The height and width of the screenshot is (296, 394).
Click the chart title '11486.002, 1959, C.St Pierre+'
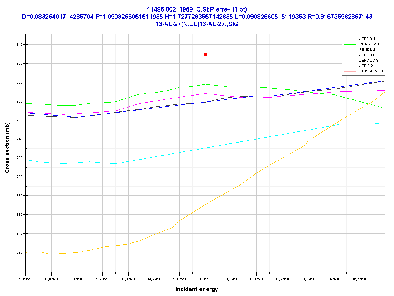click(197, 9)
